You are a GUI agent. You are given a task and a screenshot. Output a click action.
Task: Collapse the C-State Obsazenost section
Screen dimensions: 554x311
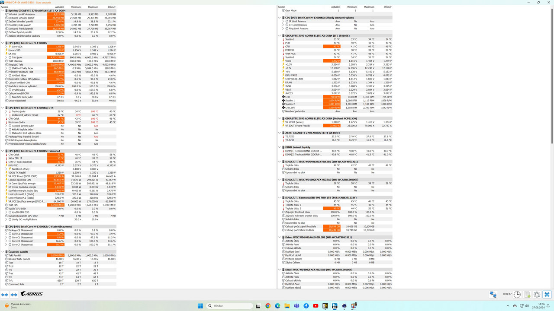point(3,227)
